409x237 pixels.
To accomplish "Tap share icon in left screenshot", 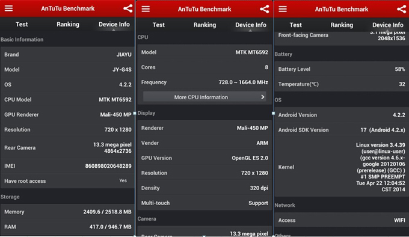I will point(128,8).
